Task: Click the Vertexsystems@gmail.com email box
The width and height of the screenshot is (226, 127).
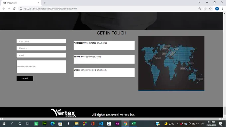Action: (104, 73)
